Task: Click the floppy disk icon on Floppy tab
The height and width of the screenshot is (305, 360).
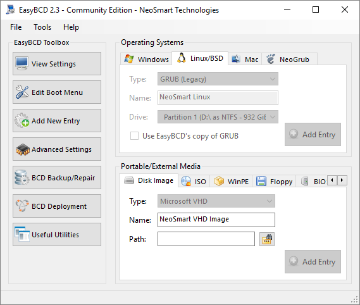Action: point(261,181)
